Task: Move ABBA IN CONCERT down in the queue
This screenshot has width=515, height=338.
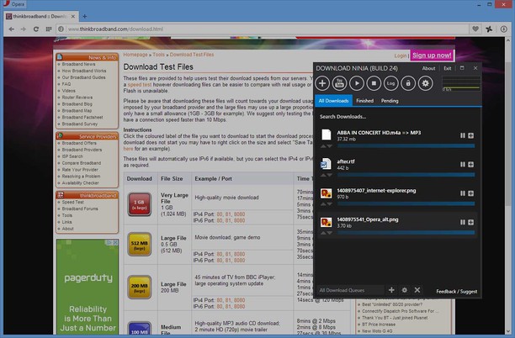Action: click(x=329, y=146)
